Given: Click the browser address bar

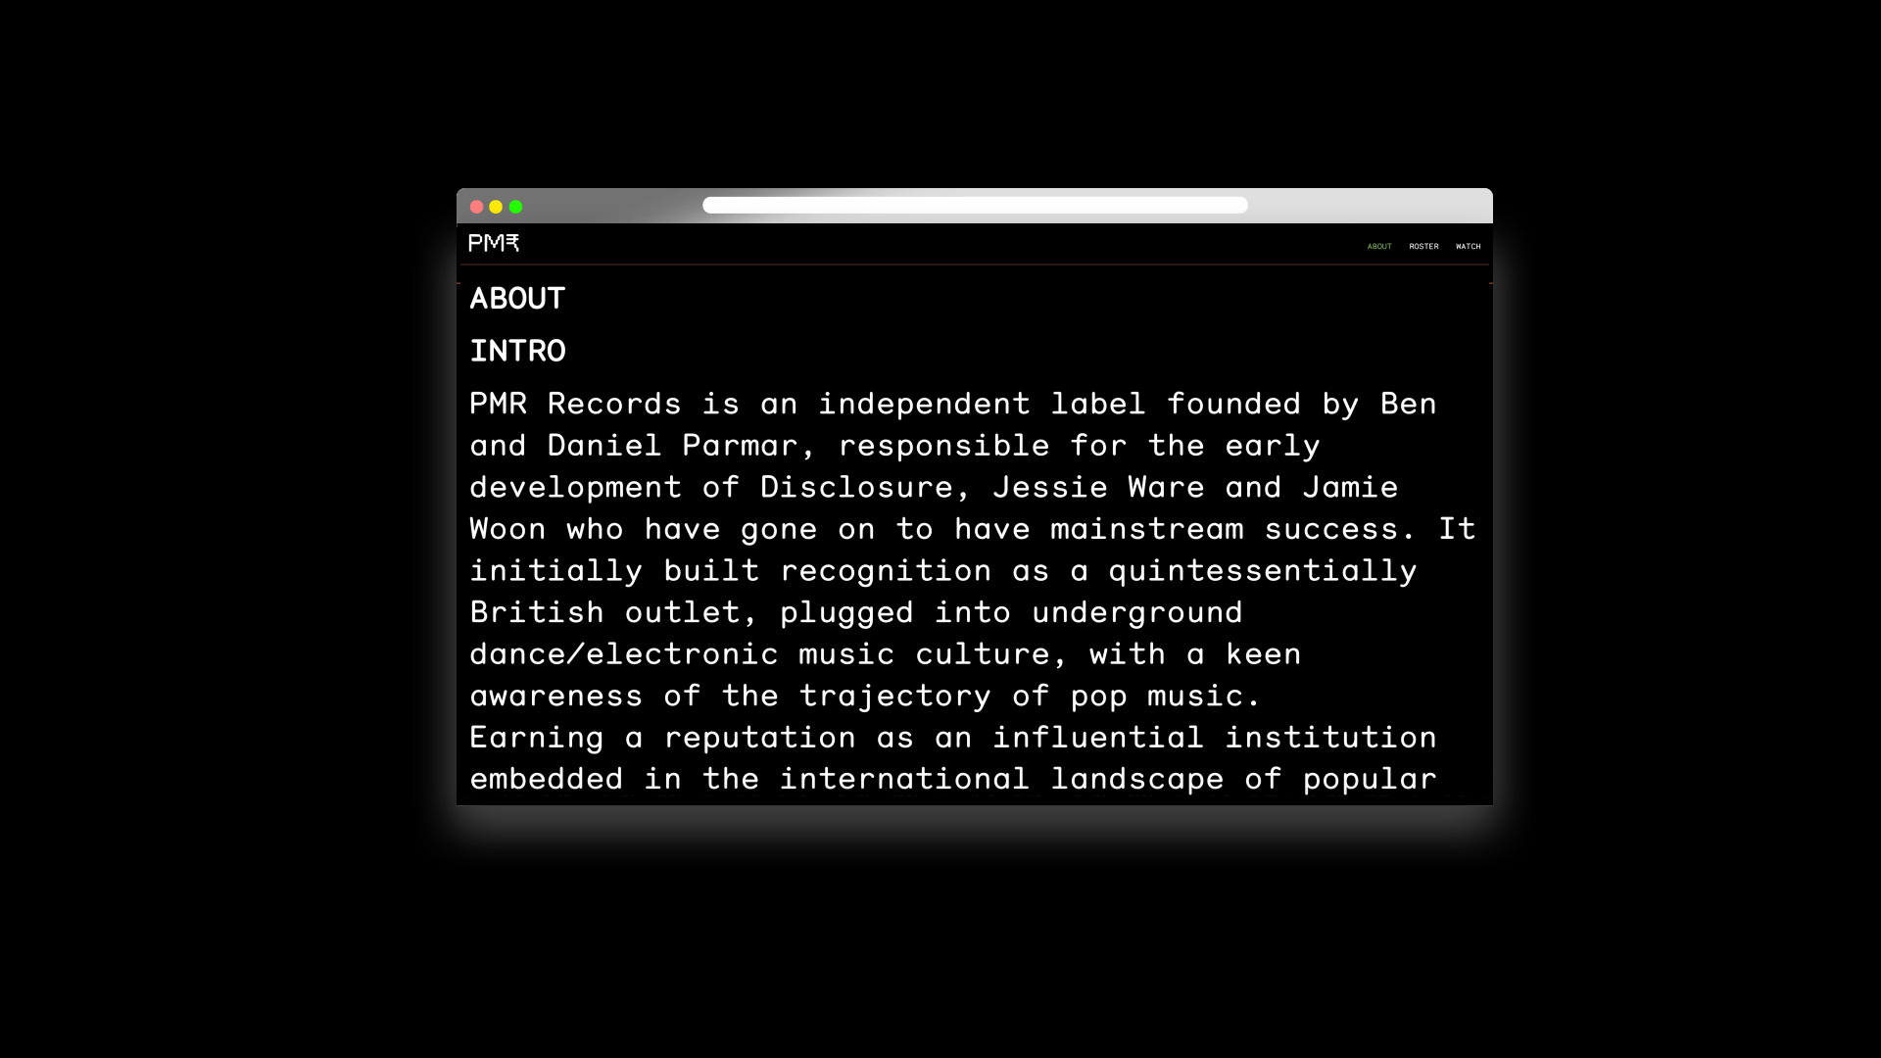Looking at the screenshot, I should (975, 205).
